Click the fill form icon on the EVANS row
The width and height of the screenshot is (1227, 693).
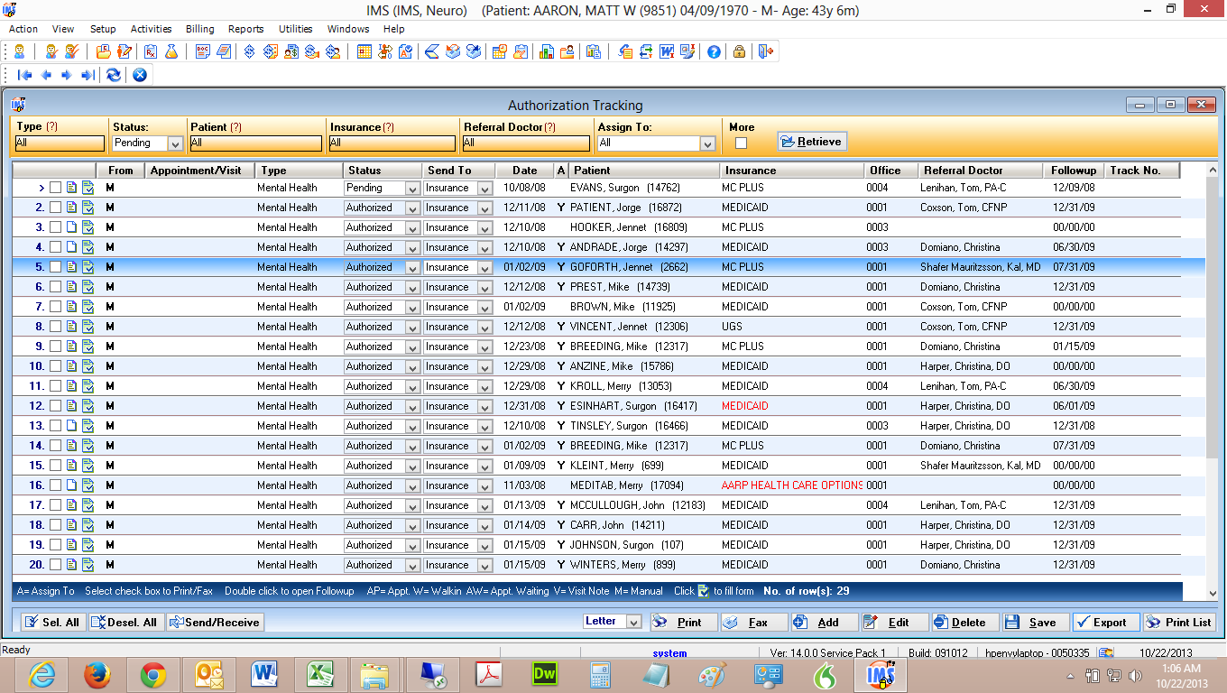click(88, 188)
